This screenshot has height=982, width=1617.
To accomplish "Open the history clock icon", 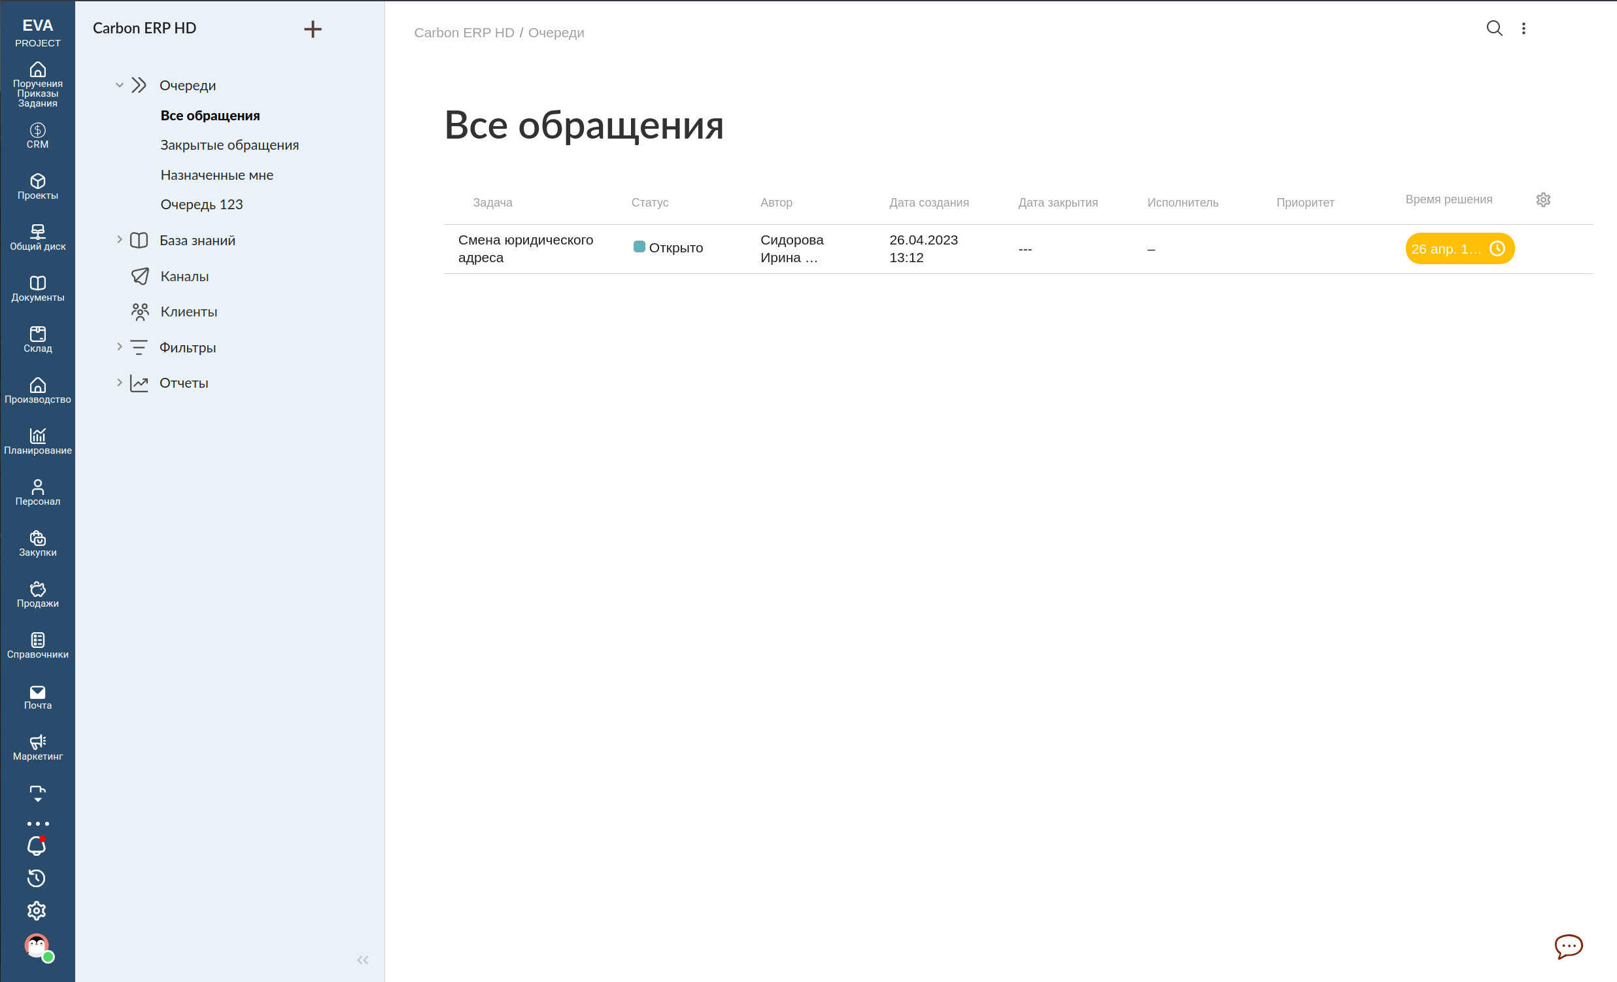I will pos(37,878).
